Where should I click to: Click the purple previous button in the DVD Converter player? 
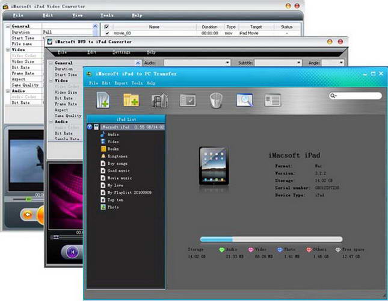(x=72, y=252)
